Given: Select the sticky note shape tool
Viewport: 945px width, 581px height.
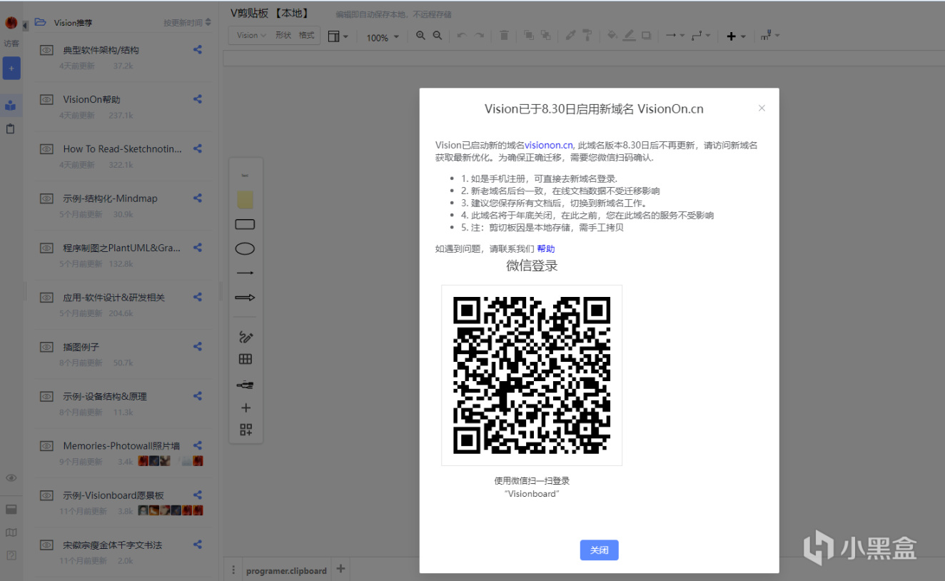Looking at the screenshot, I should coord(245,199).
